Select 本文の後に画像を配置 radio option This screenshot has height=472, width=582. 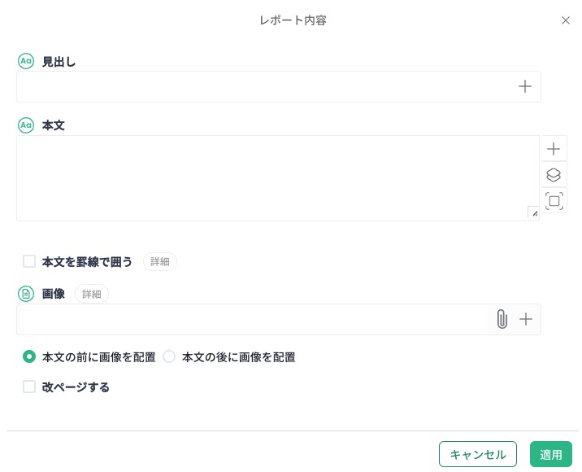(169, 356)
